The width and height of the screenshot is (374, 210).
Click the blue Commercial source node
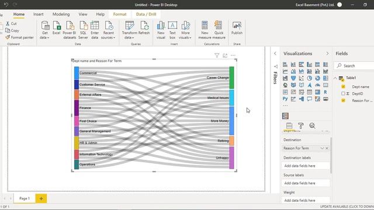(77, 73)
